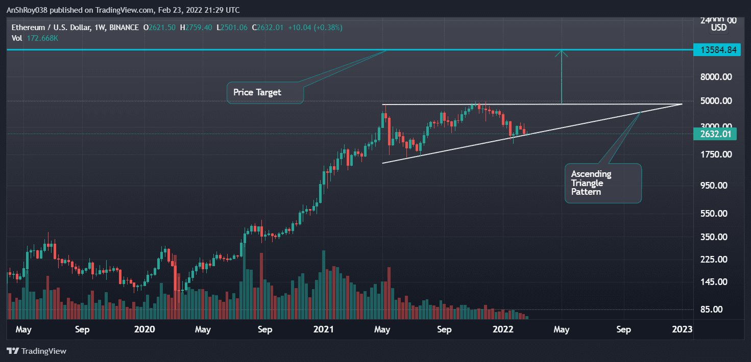The width and height of the screenshot is (751, 362).
Task: Select the 2023 label on the time axis
Action: point(681,329)
